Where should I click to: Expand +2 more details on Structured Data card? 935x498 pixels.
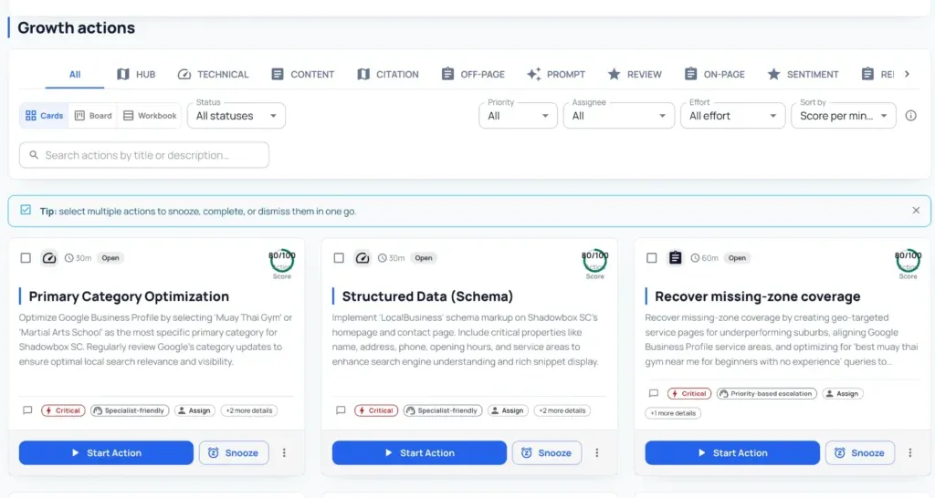point(562,410)
